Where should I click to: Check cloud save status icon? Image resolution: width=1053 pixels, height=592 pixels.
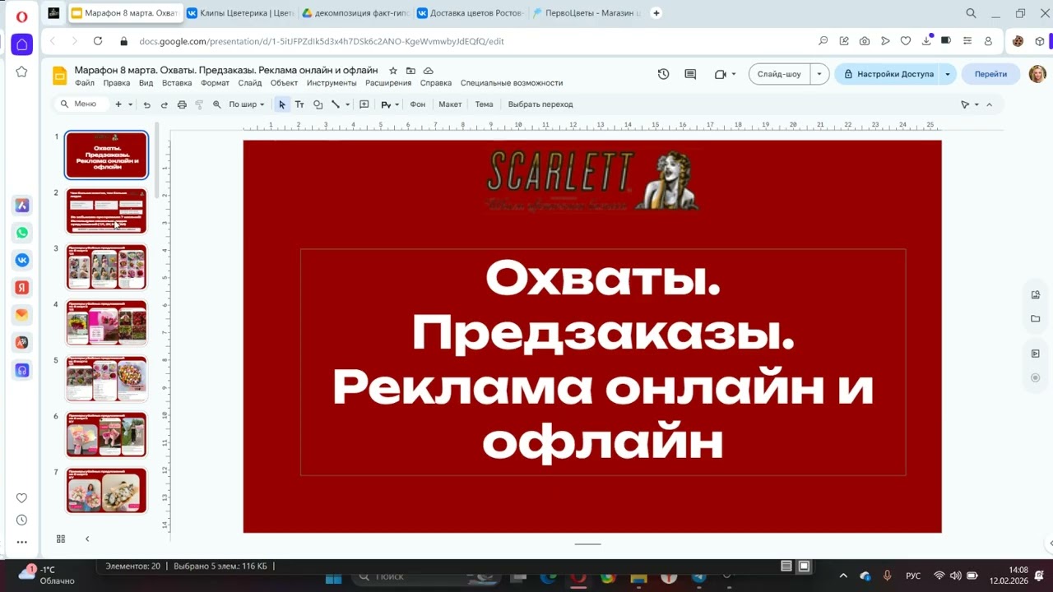coord(428,71)
